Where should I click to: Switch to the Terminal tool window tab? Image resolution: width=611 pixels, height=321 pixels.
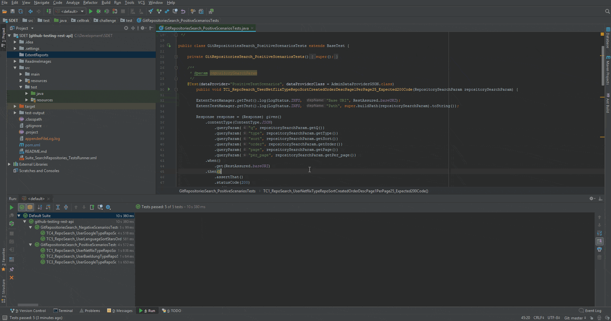(63, 311)
